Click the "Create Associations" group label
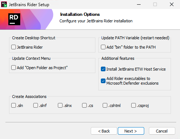180x139 pixels. (x=29, y=97)
